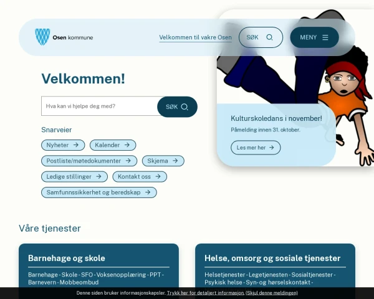Focus the Hva kan vi hjelpe deg med field
Viewport: 374px width, 299px height.
[x=100, y=106]
